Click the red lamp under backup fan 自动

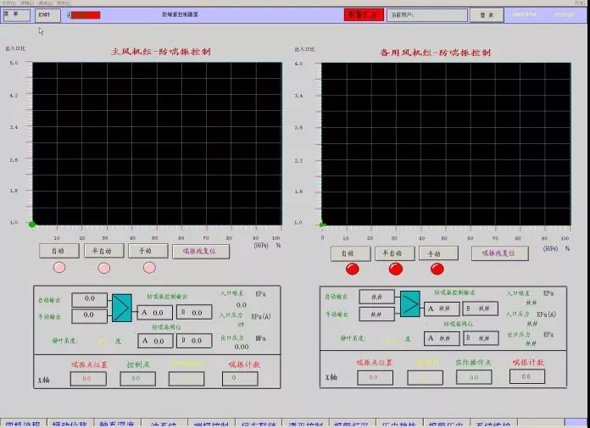click(352, 269)
